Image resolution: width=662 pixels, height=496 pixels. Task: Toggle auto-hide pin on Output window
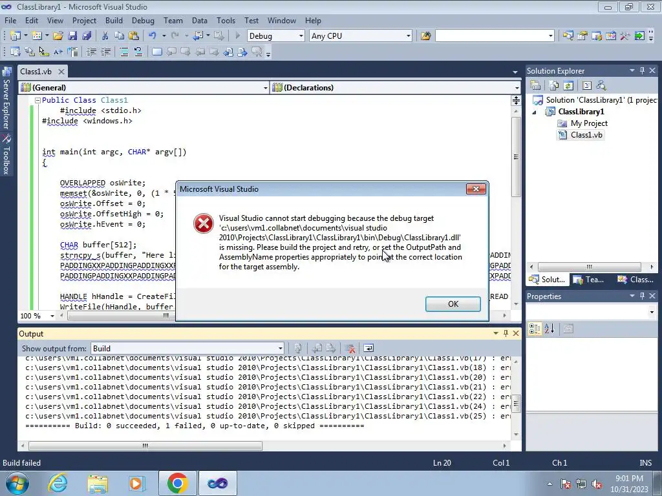(506, 333)
